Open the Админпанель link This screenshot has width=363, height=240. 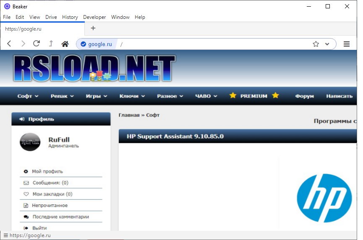coord(63,146)
